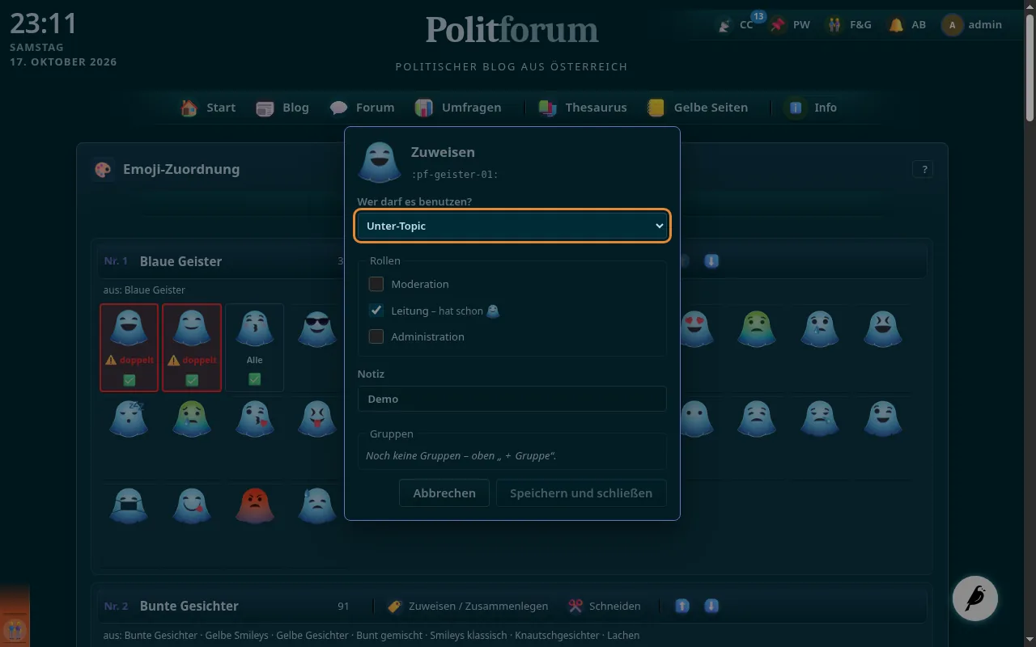
Task: Open the Umfragen menu item
Action: click(x=458, y=108)
